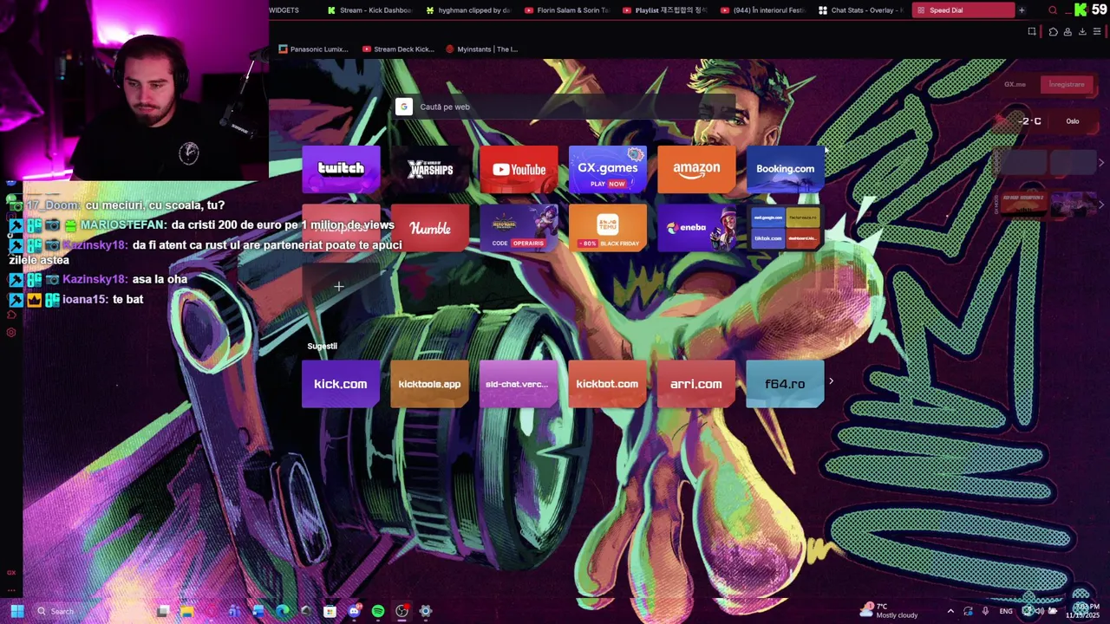
Task: Click the Înregistrare button
Action: click(x=1067, y=84)
